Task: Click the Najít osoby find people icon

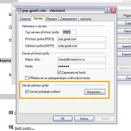Action: 11,127
